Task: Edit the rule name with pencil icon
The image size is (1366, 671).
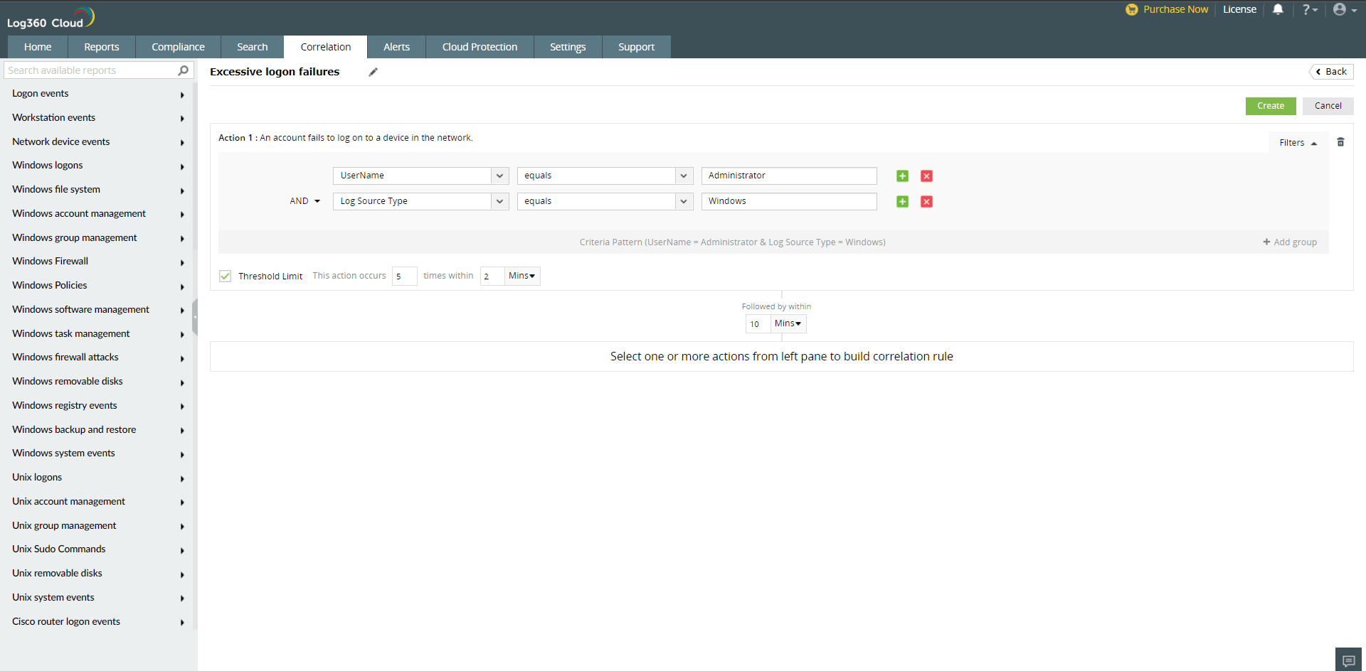Action: point(373,72)
